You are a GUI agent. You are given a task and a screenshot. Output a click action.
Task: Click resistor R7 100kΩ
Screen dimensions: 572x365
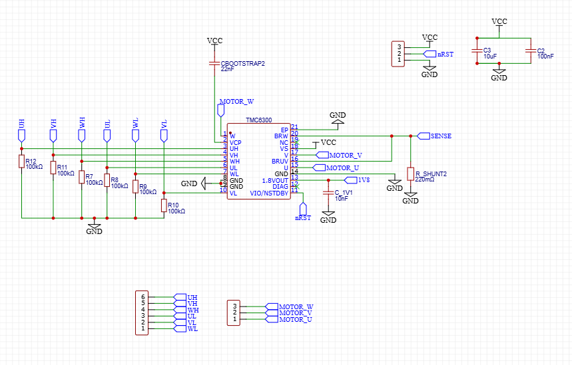(81, 178)
